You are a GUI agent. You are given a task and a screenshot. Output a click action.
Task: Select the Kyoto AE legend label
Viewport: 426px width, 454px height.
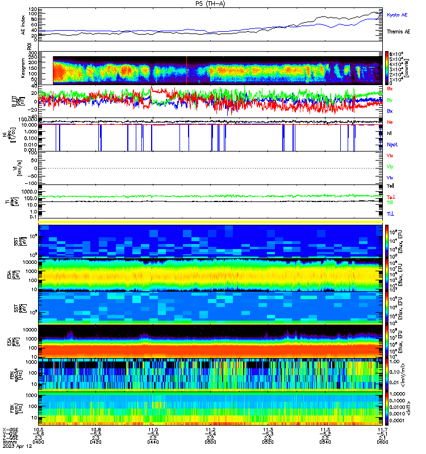click(397, 15)
